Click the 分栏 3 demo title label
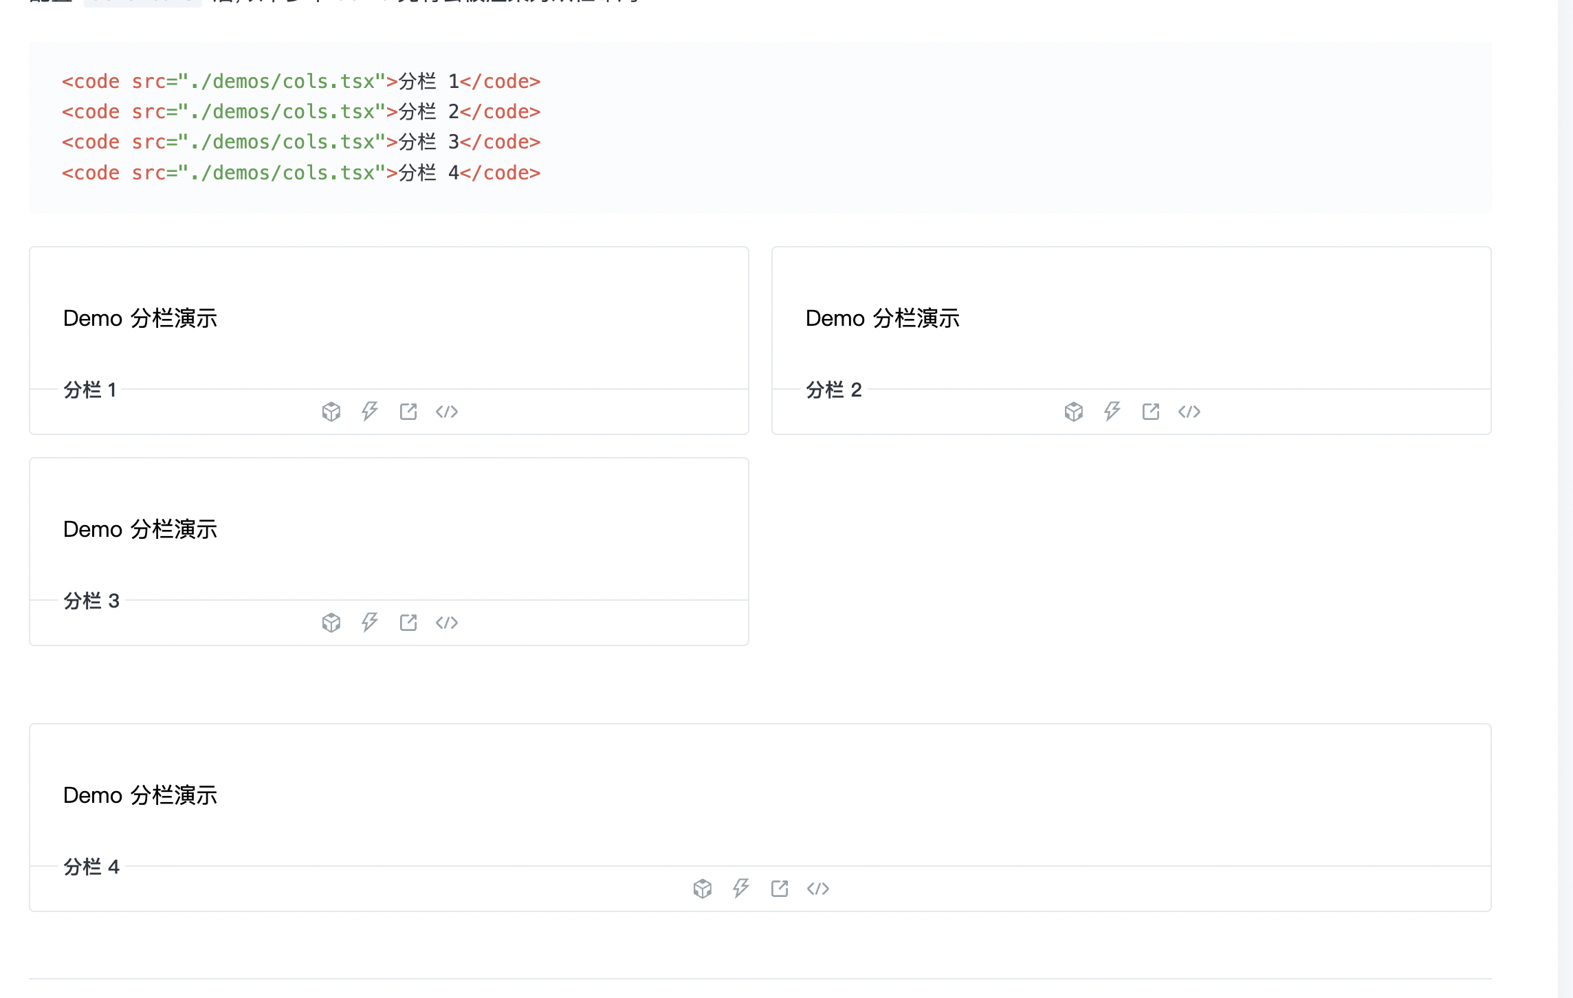The width and height of the screenshot is (1573, 998). [91, 601]
